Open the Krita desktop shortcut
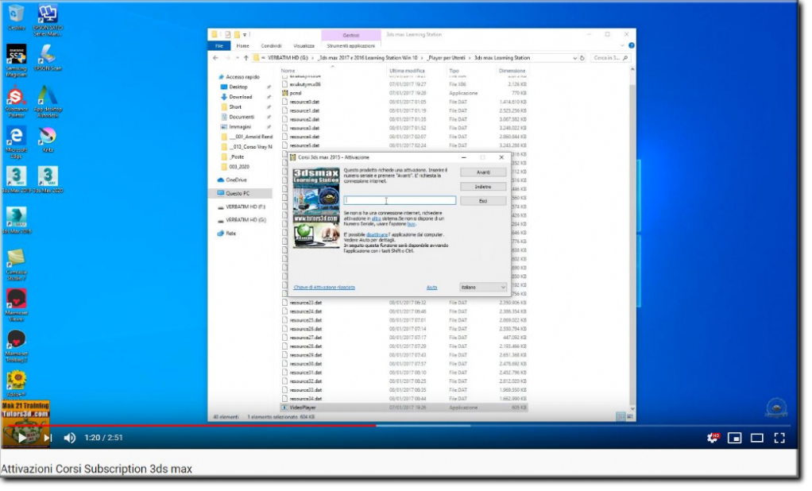Viewport: 812px width, 491px height. 48,139
